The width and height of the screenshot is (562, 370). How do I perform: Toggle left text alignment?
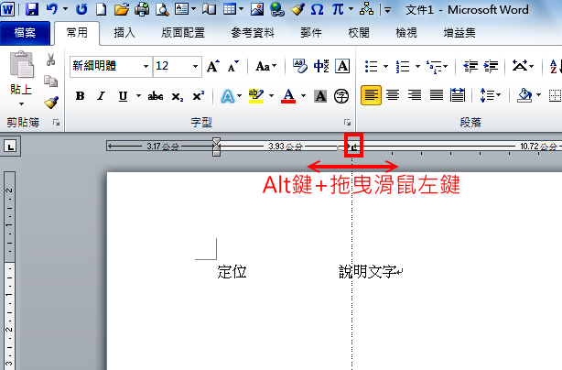coord(371,95)
